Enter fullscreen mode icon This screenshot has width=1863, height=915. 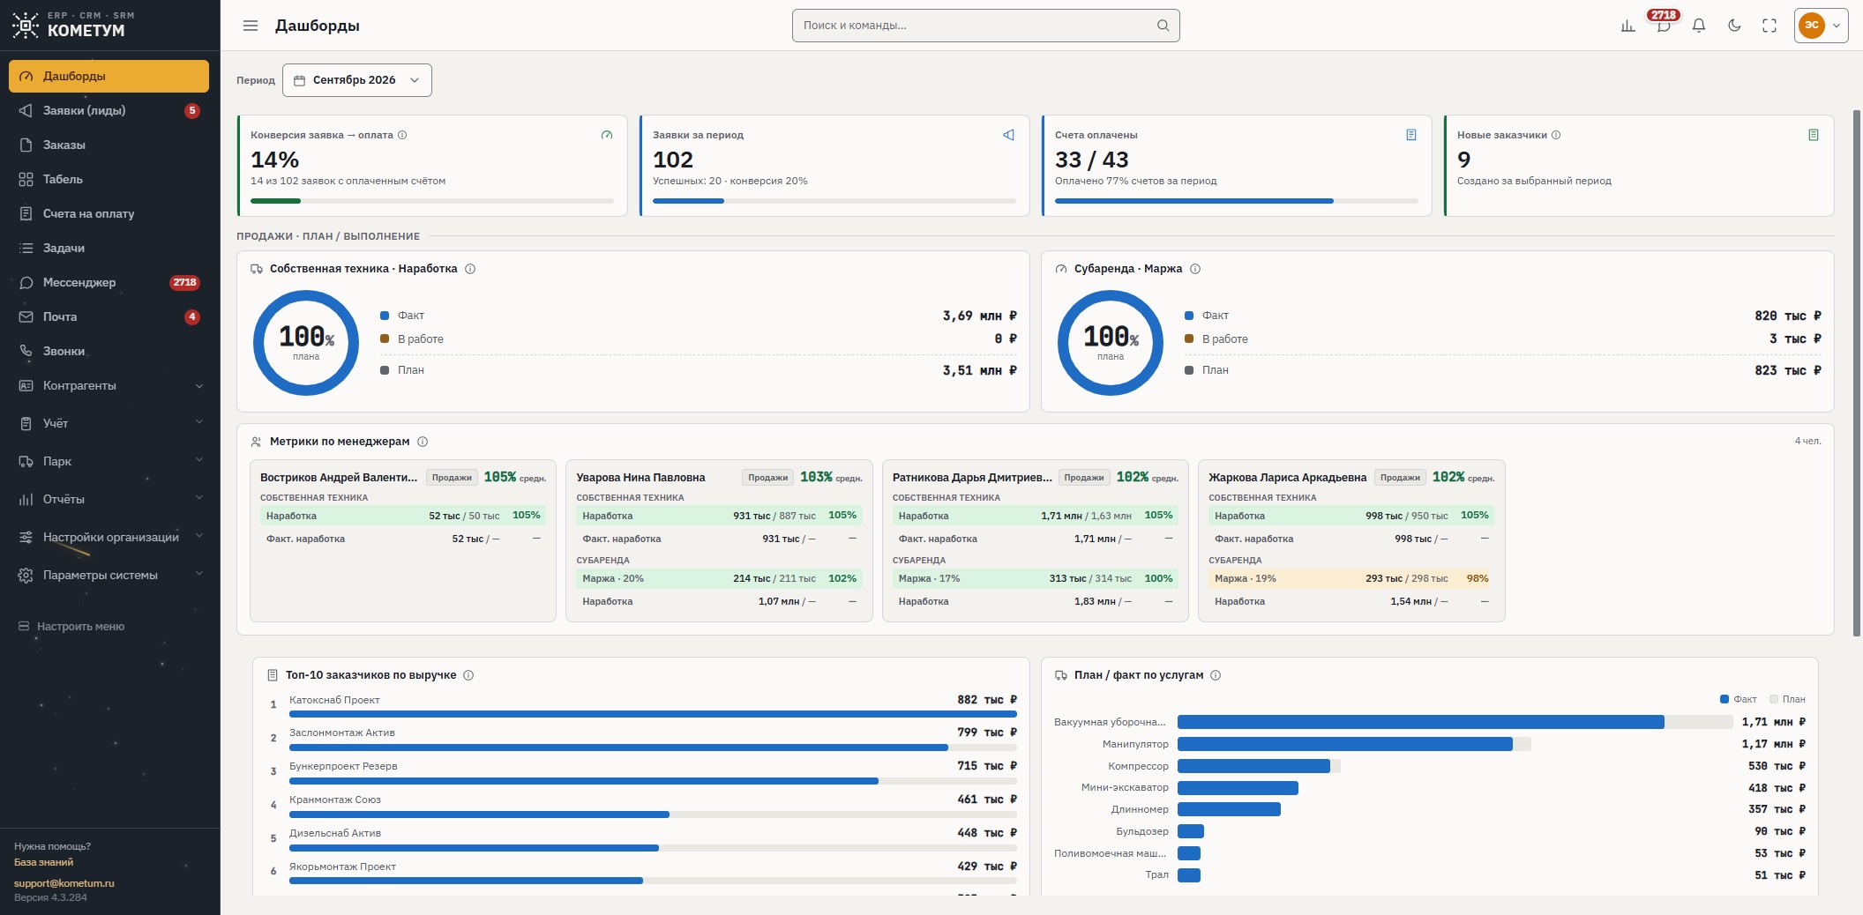(x=1769, y=26)
